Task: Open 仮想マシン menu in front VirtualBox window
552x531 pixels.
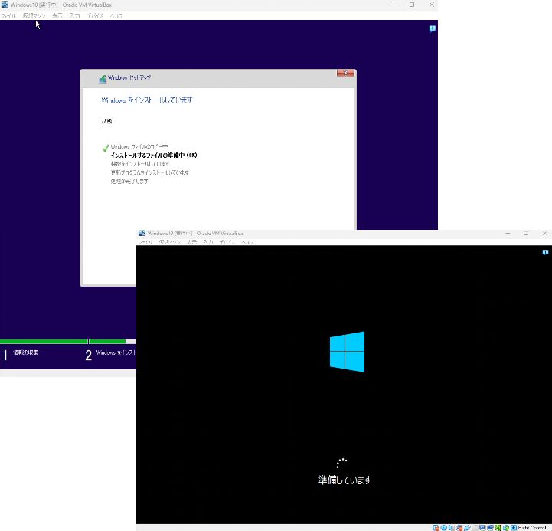Action: click(170, 242)
